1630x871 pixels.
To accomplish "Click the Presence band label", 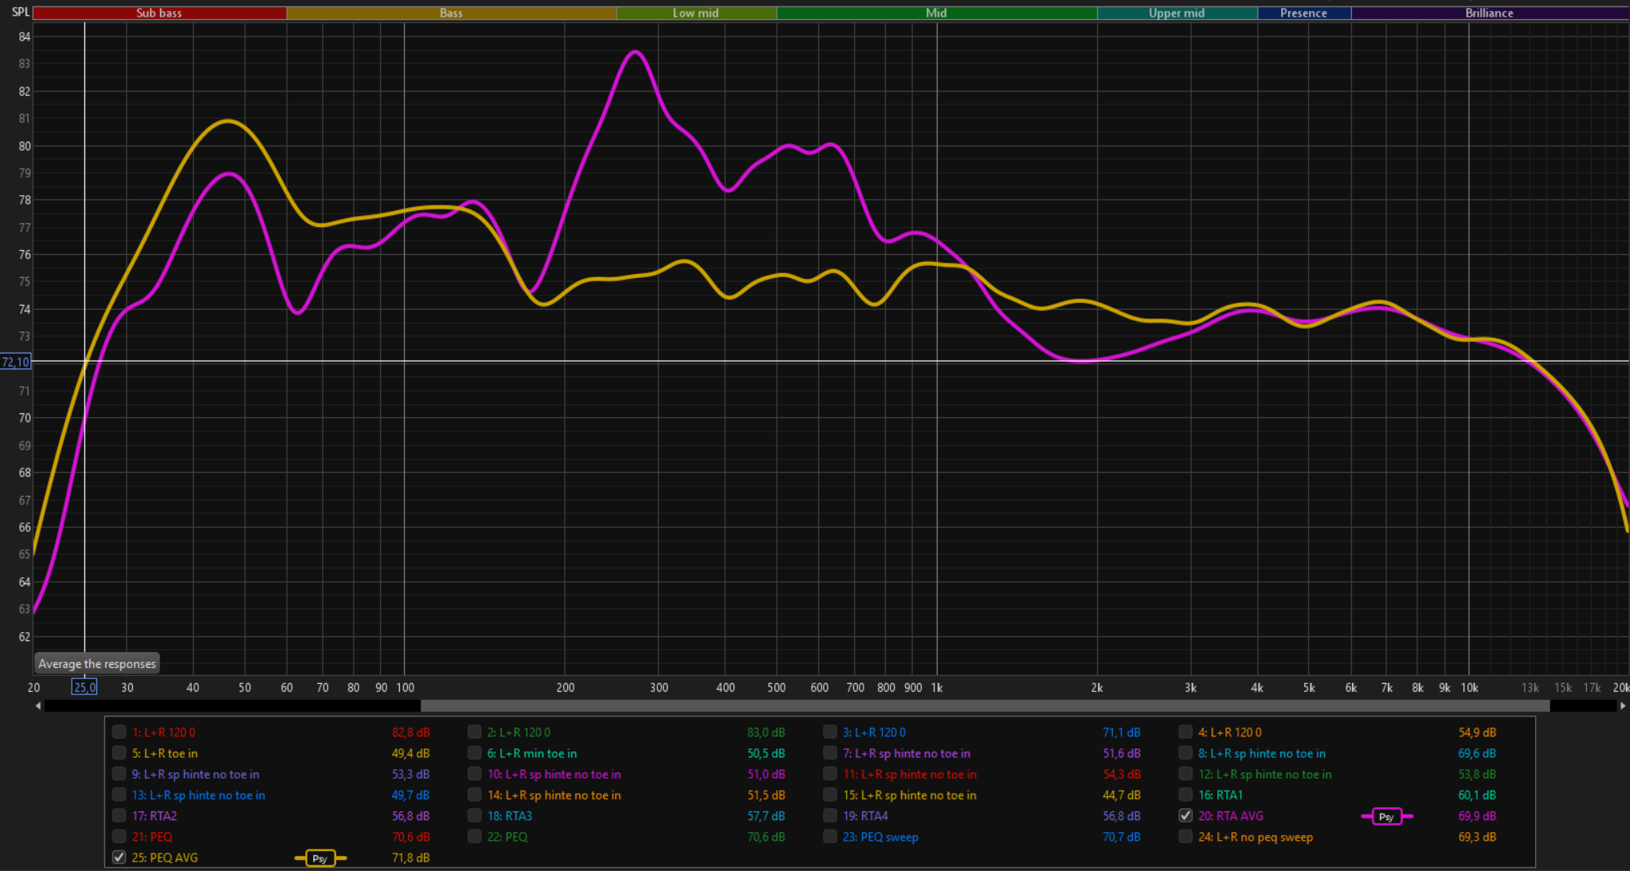I will (1303, 13).
